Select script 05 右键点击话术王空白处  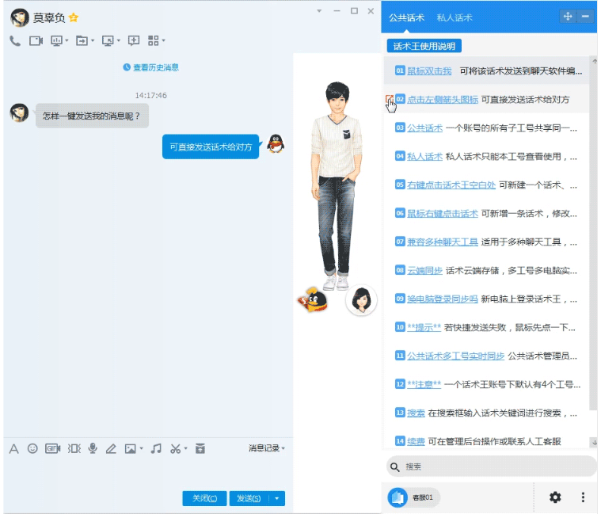pyautogui.click(x=486, y=185)
